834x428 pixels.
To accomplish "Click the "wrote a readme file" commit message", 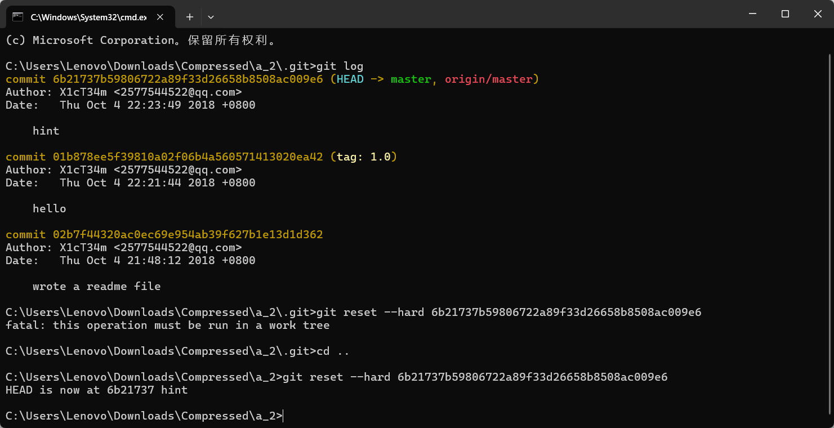I will (96, 287).
